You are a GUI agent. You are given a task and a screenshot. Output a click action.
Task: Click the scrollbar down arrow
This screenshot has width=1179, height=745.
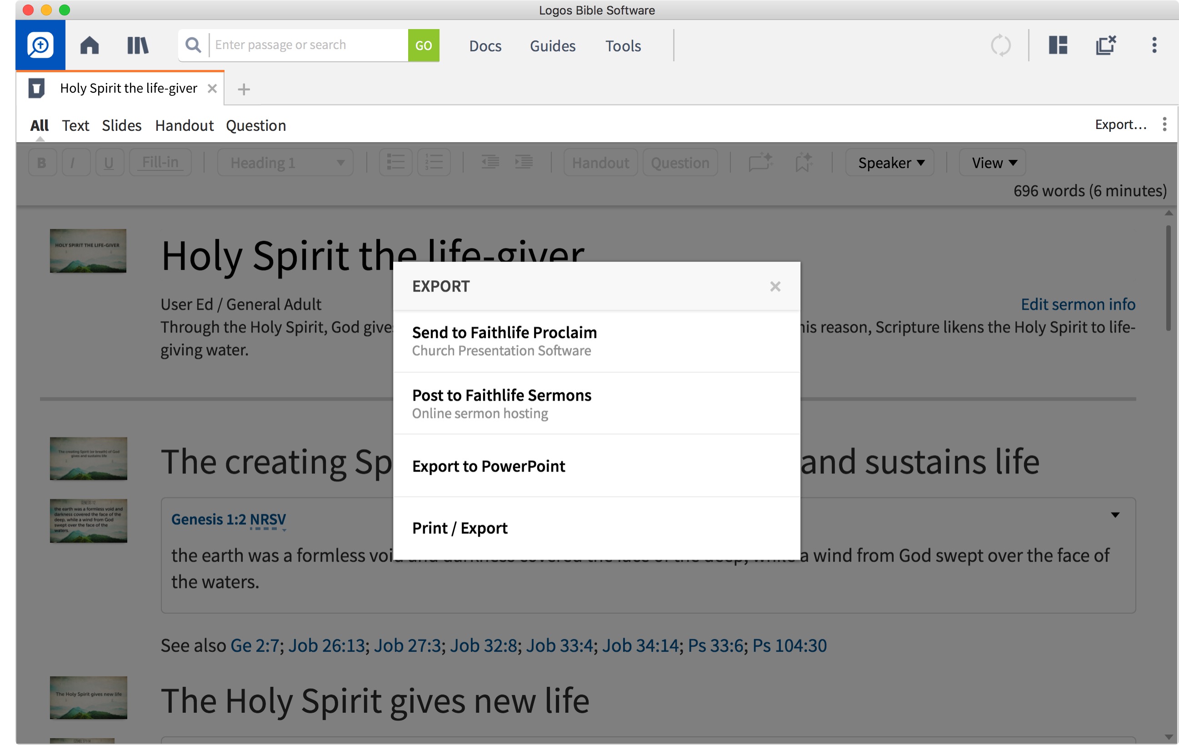pyautogui.click(x=1168, y=737)
